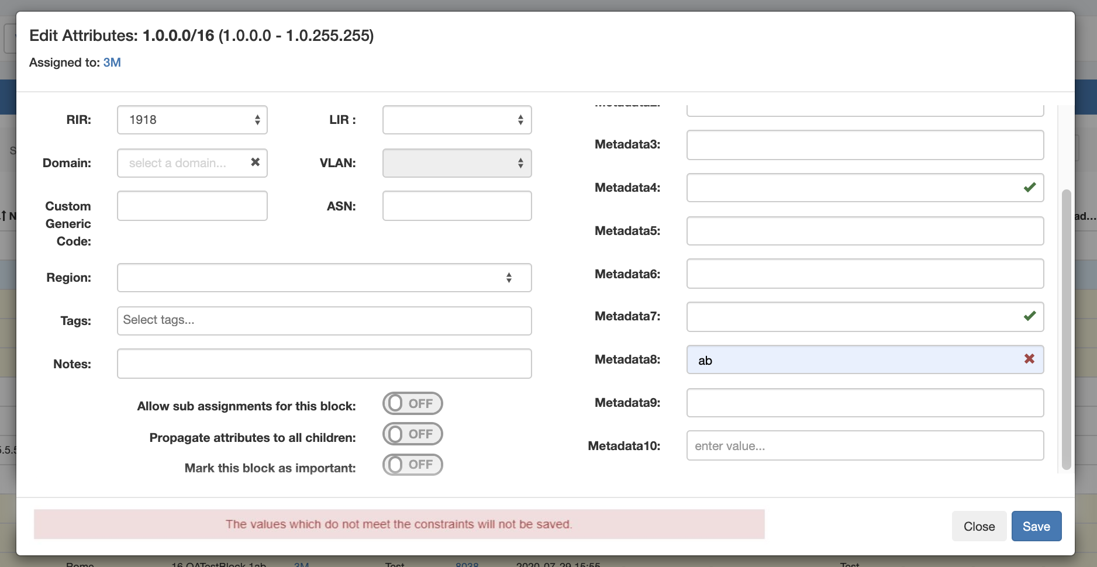Screen dimensions: 1097x567
Task: Open the Region dropdown
Action: click(324, 278)
